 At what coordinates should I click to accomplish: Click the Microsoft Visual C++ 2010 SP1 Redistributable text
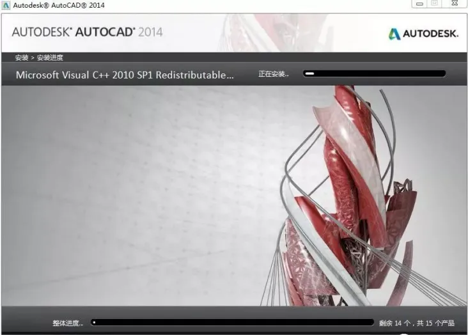pyautogui.click(x=125, y=75)
